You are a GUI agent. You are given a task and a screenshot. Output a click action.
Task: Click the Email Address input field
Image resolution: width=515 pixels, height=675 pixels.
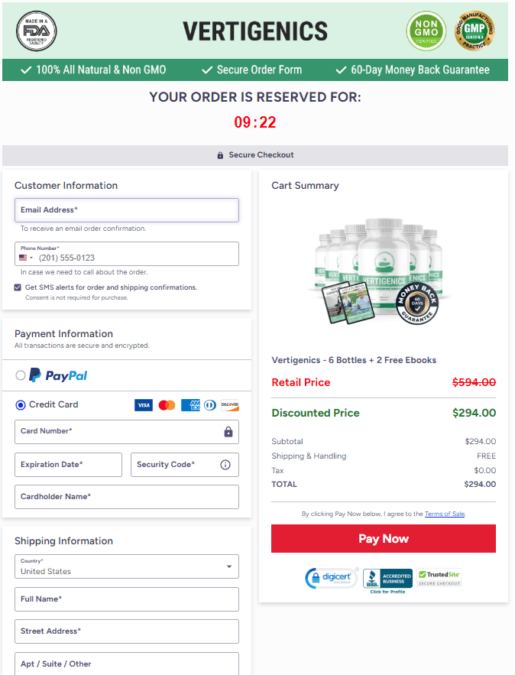click(x=127, y=209)
